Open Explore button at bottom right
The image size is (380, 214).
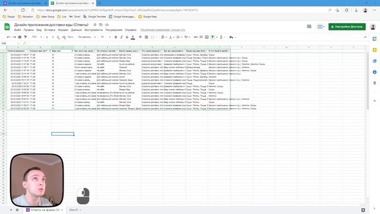point(363,210)
